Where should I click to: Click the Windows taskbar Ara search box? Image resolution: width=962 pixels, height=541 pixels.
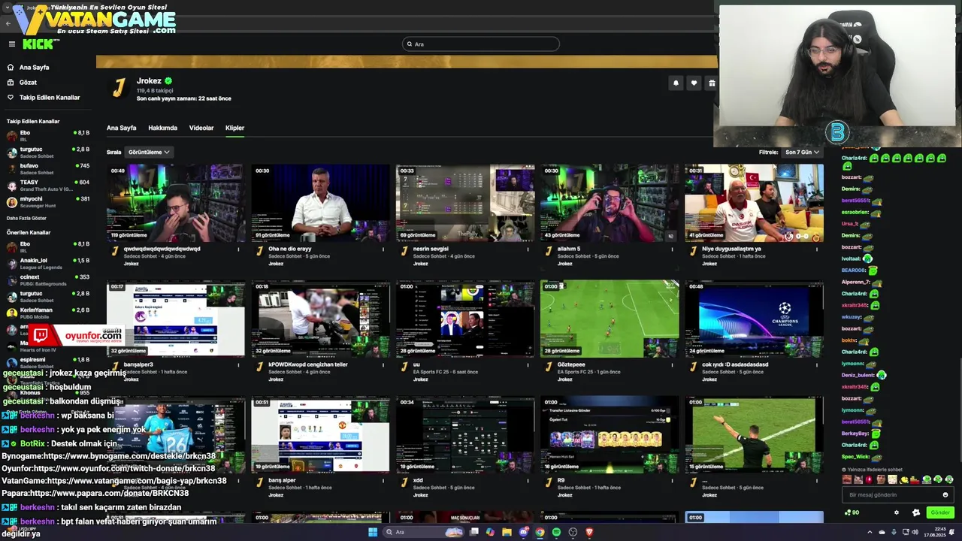[x=422, y=532]
